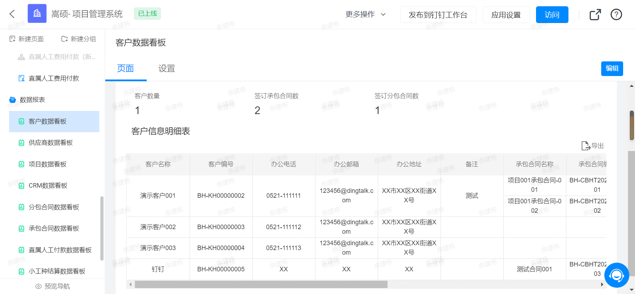The height and width of the screenshot is (294, 635).
Task: Click the blue 访问 button
Action: point(552,15)
